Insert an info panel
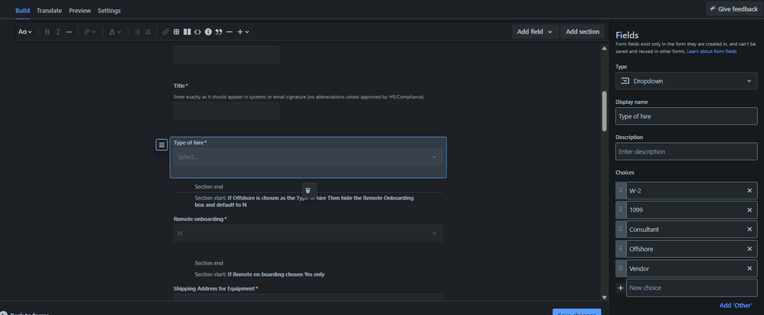Screen dimensions: 764x315 coord(208,31)
